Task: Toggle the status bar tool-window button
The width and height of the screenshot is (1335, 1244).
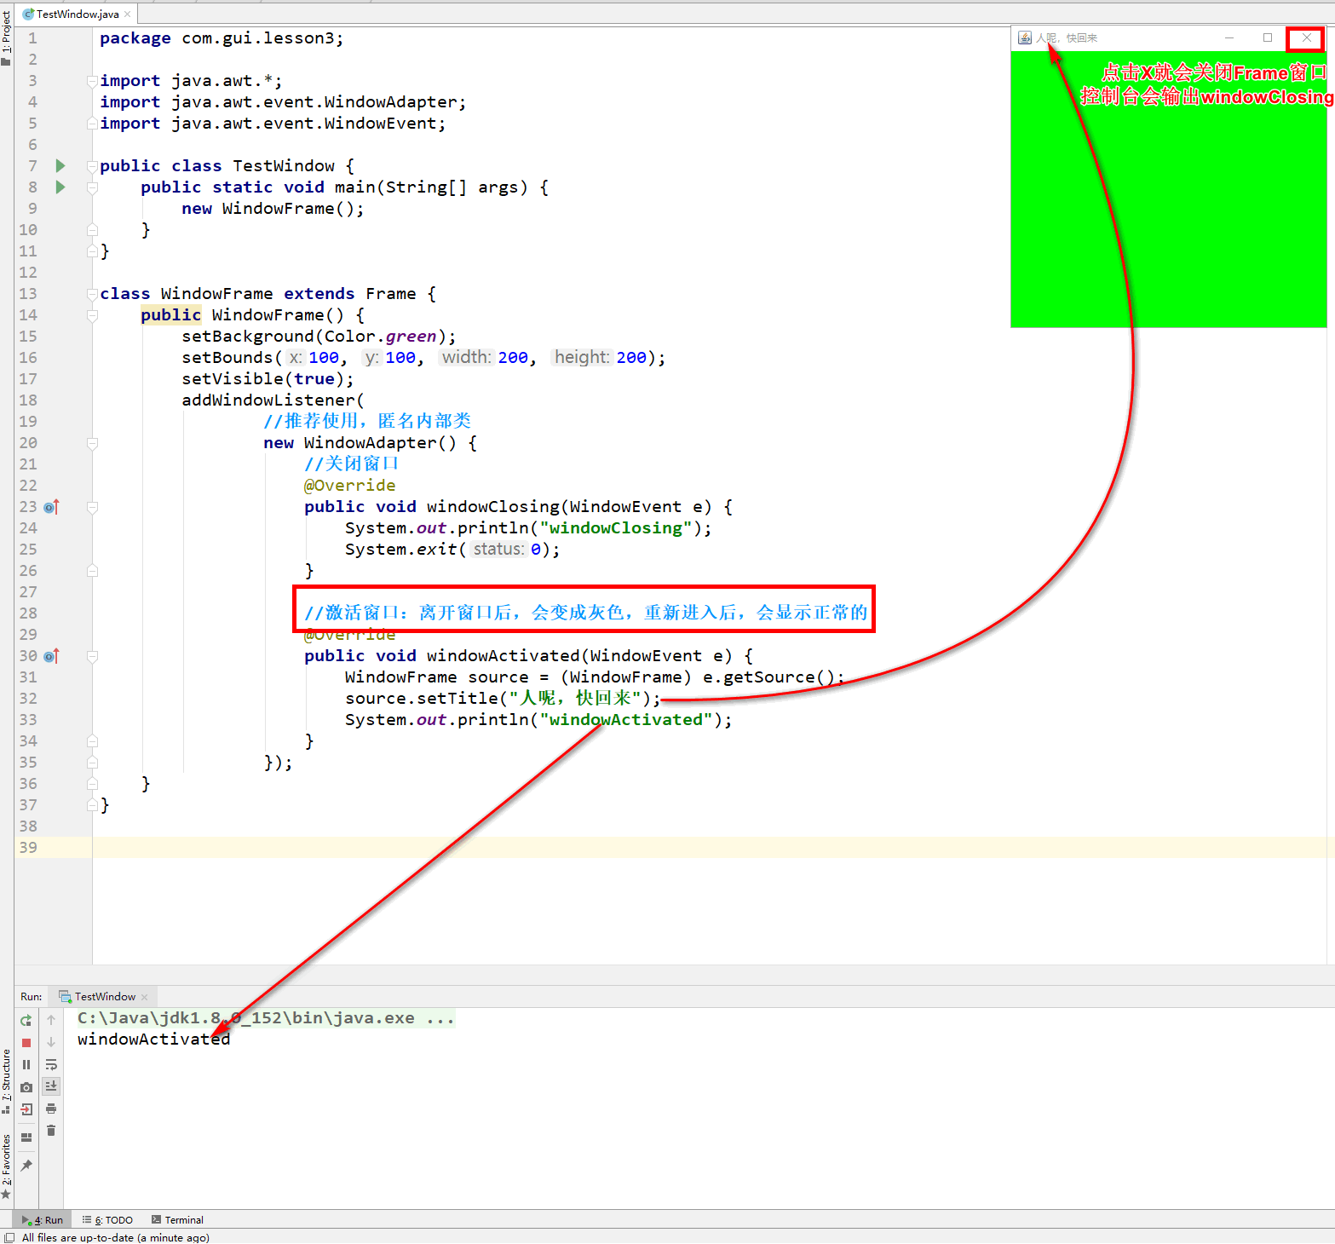Action: [x=9, y=1237]
